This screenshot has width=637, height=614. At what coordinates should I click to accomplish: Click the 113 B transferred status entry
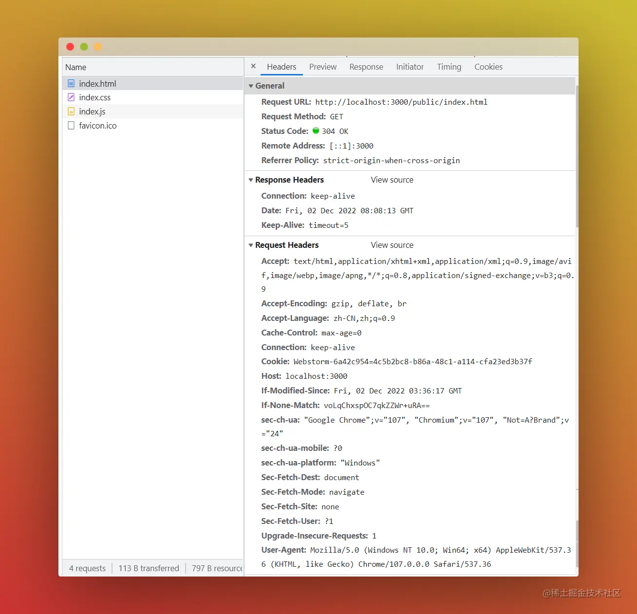click(x=149, y=568)
